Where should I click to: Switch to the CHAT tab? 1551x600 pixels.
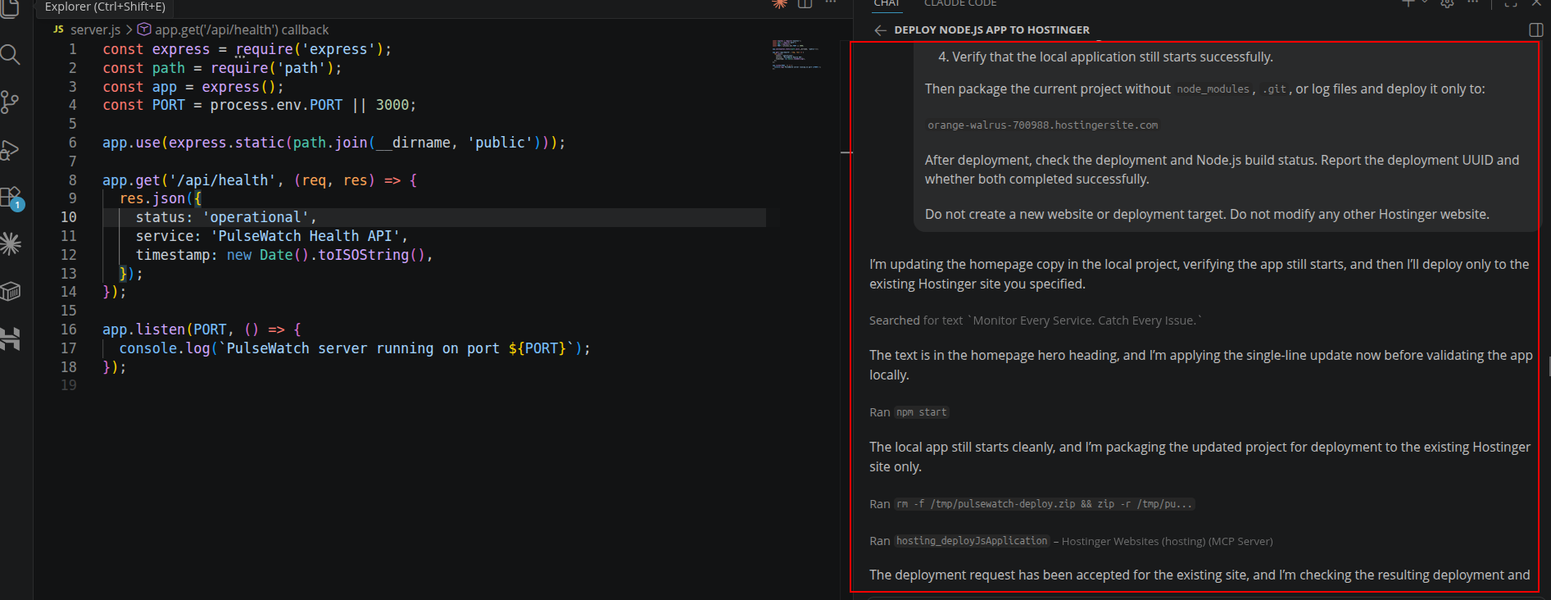click(887, 4)
